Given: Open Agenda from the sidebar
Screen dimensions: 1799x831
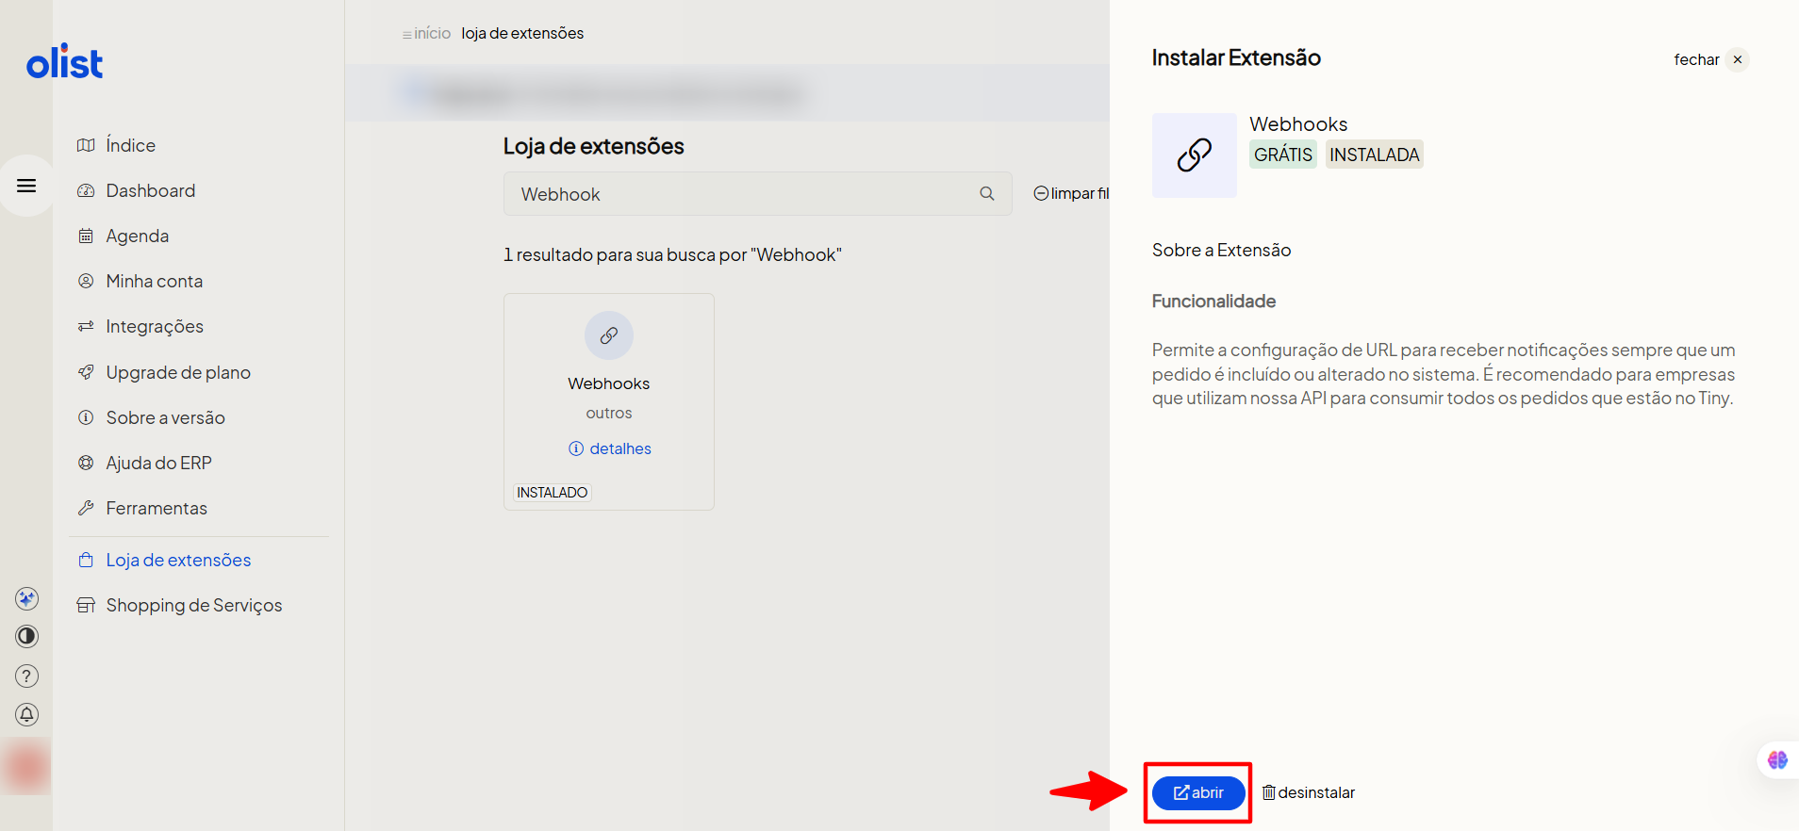Looking at the screenshot, I should pos(137,236).
